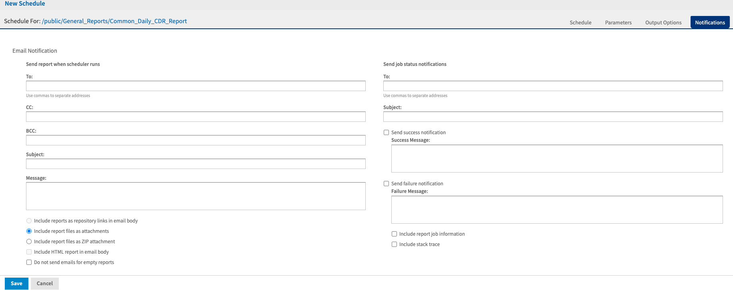This screenshot has width=733, height=290.
Task: Open the Parameters tab
Action: point(618,22)
